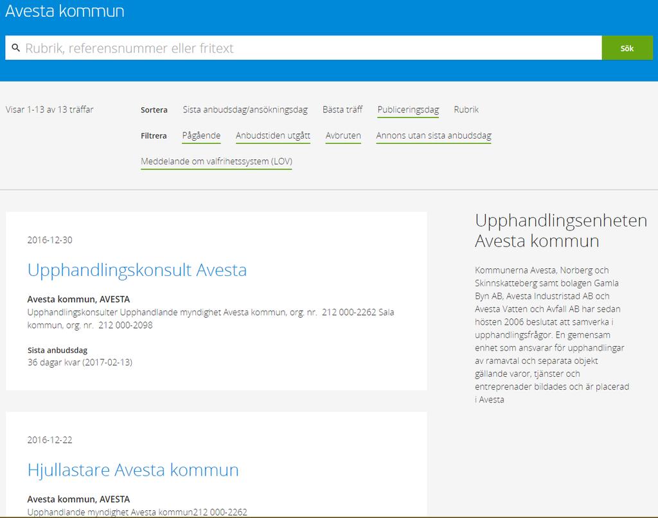658x518 pixels.
Task: Toggle the Avbruten filter
Action: 343,136
